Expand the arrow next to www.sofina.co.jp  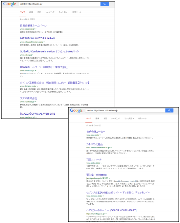pyautogui.click(x=101, y=163)
